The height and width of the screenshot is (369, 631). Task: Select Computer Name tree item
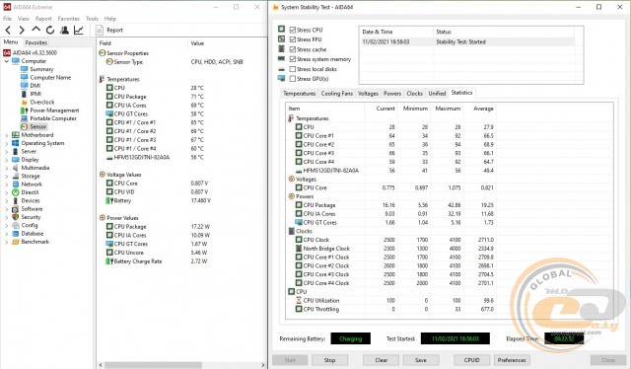[x=50, y=77]
